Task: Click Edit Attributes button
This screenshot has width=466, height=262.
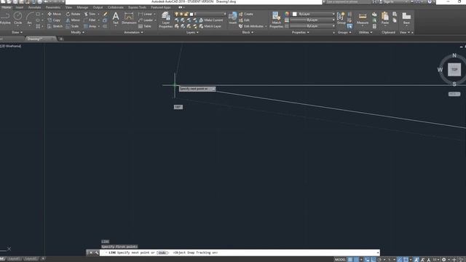Action: point(251,26)
